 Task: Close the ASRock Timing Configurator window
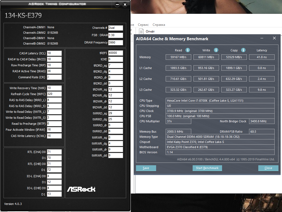[125, 4]
